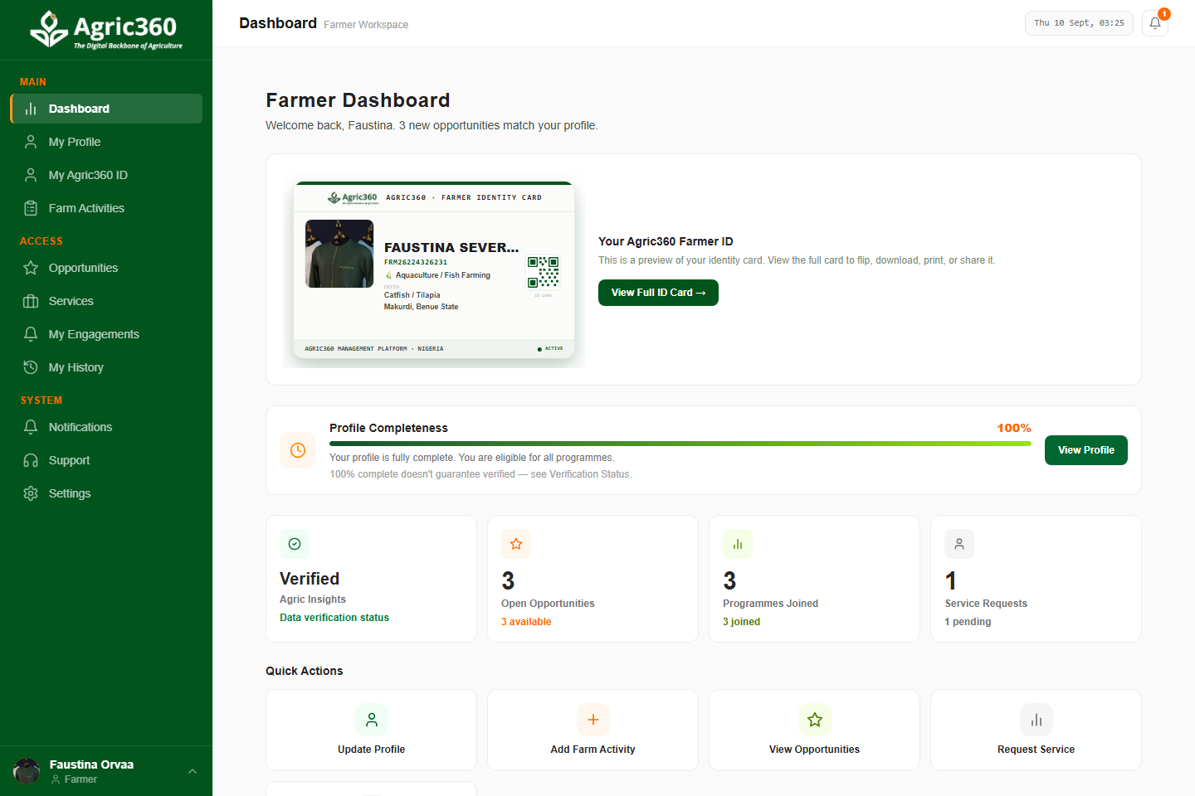Image resolution: width=1195 pixels, height=796 pixels.
Task: Open the Services section
Action: [x=106, y=301]
